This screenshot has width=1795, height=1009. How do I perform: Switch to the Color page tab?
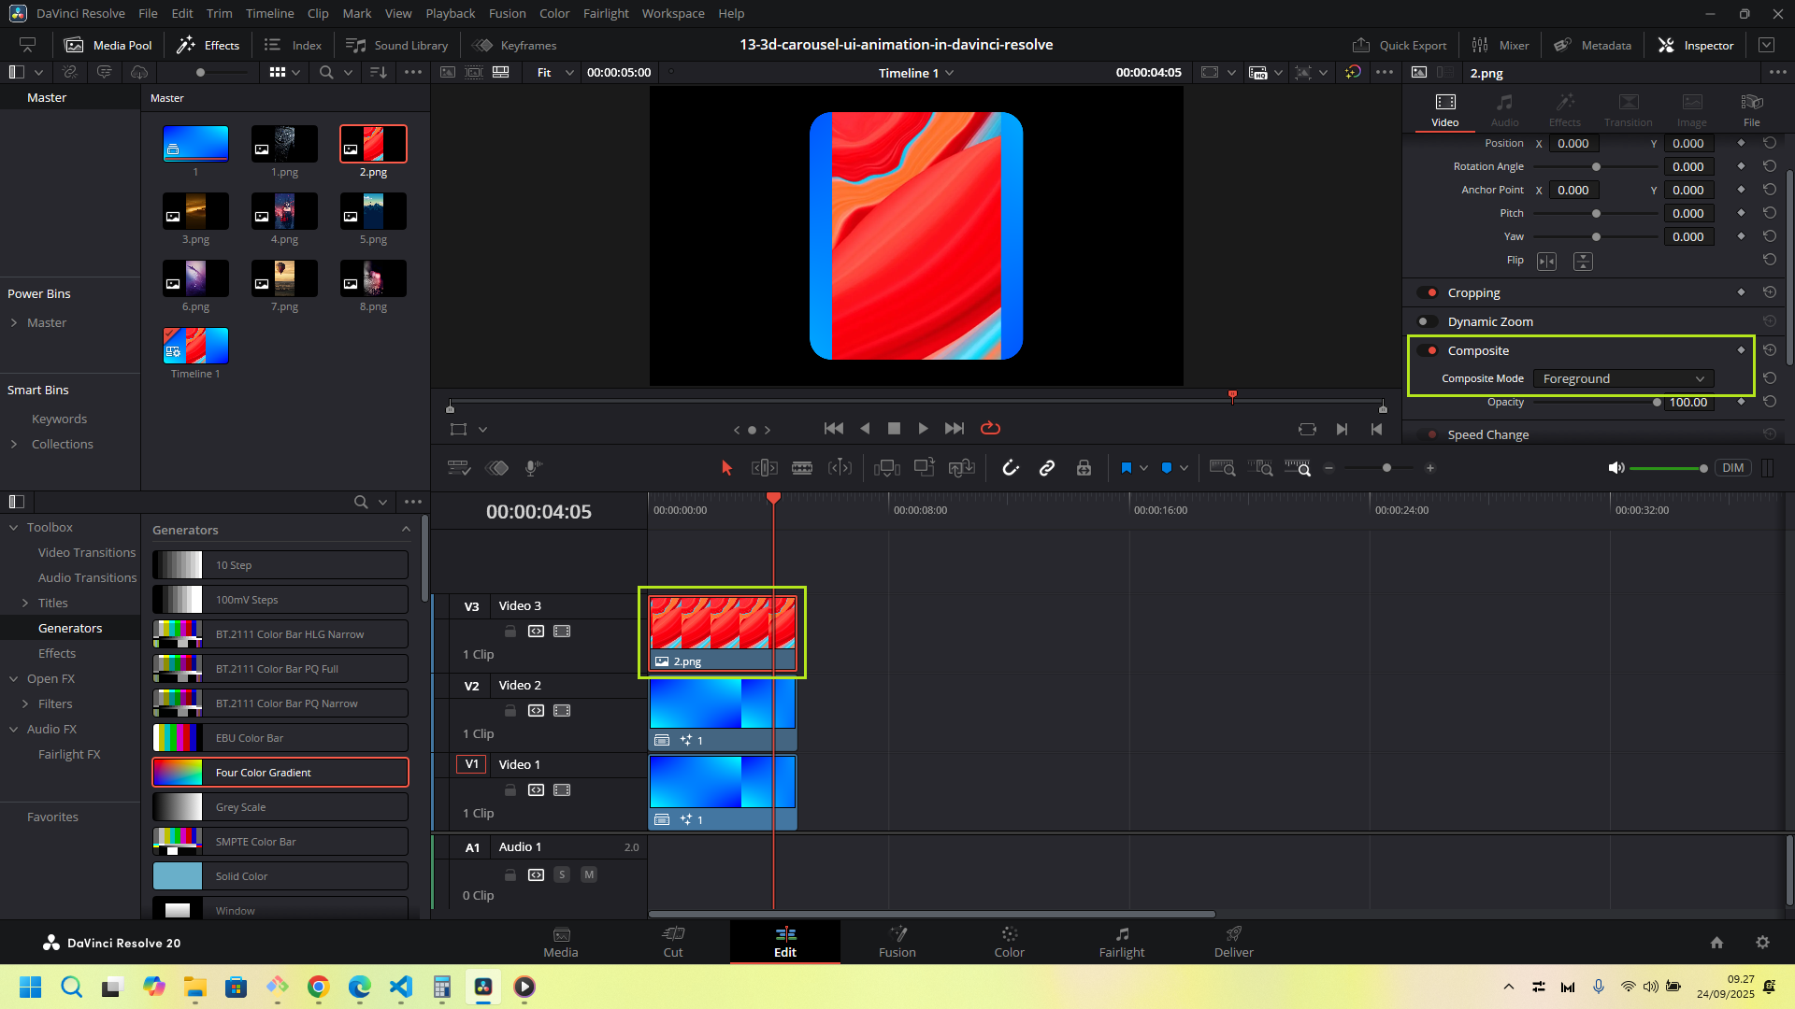tap(1009, 942)
